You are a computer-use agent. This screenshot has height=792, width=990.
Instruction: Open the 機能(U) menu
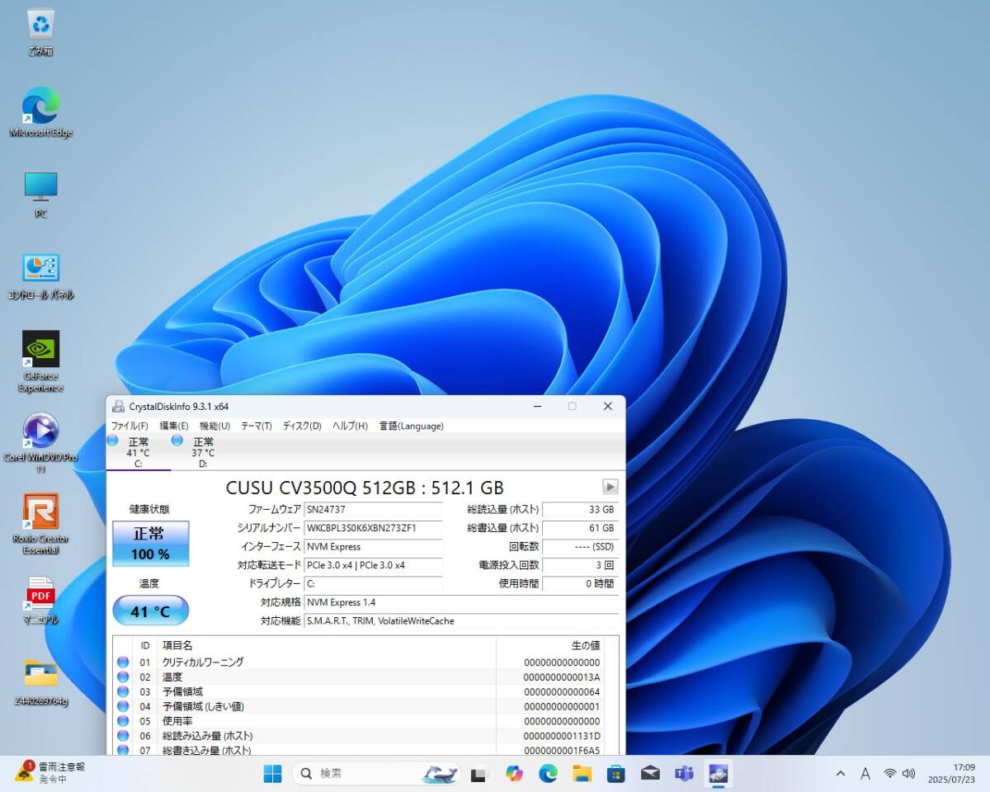pyautogui.click(x=214, y=426)
